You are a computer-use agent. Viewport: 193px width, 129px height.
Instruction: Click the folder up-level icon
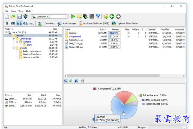(106, 16)
